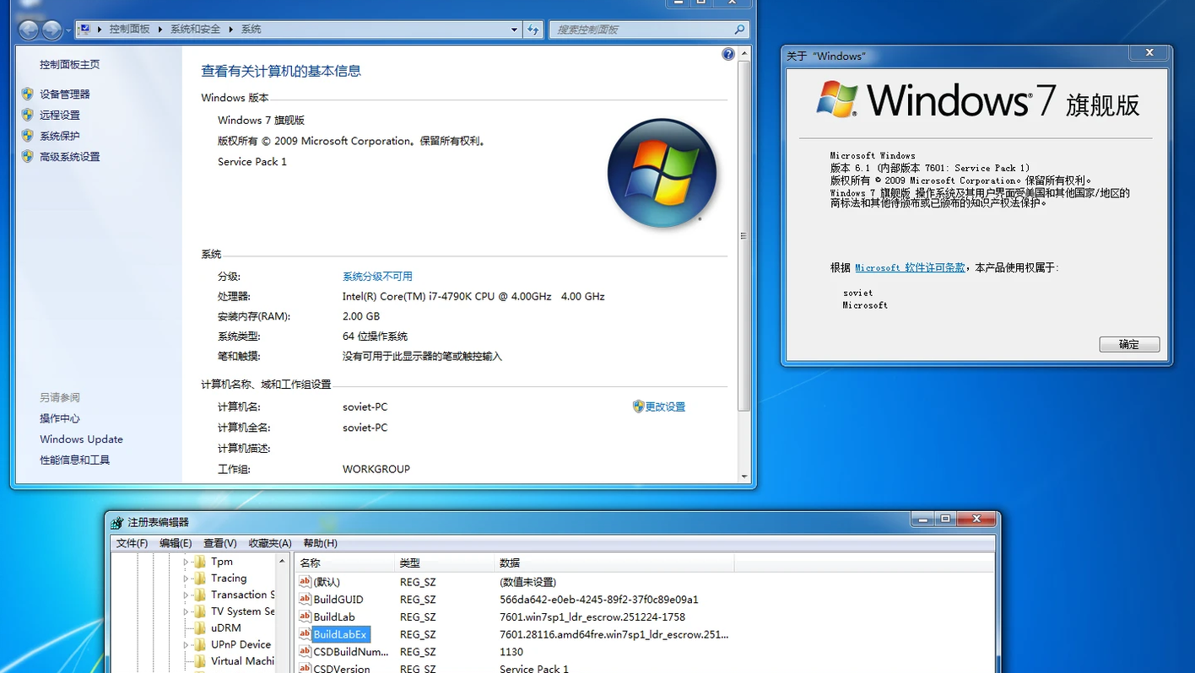The height and width of the screenshot is (673, 1195).
Task: Go to 控制面板主页
Action: coord(70,64)
